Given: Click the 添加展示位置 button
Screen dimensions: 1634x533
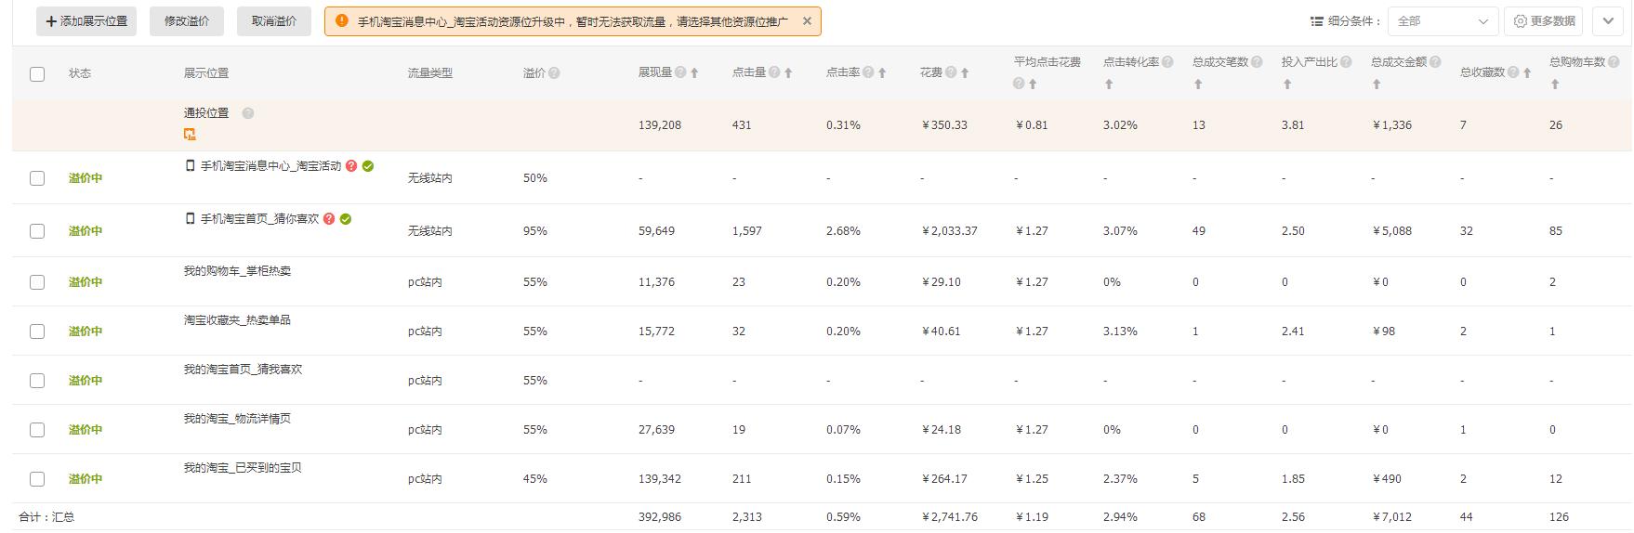Looking at the screenshot, I should tap(86, 21).
